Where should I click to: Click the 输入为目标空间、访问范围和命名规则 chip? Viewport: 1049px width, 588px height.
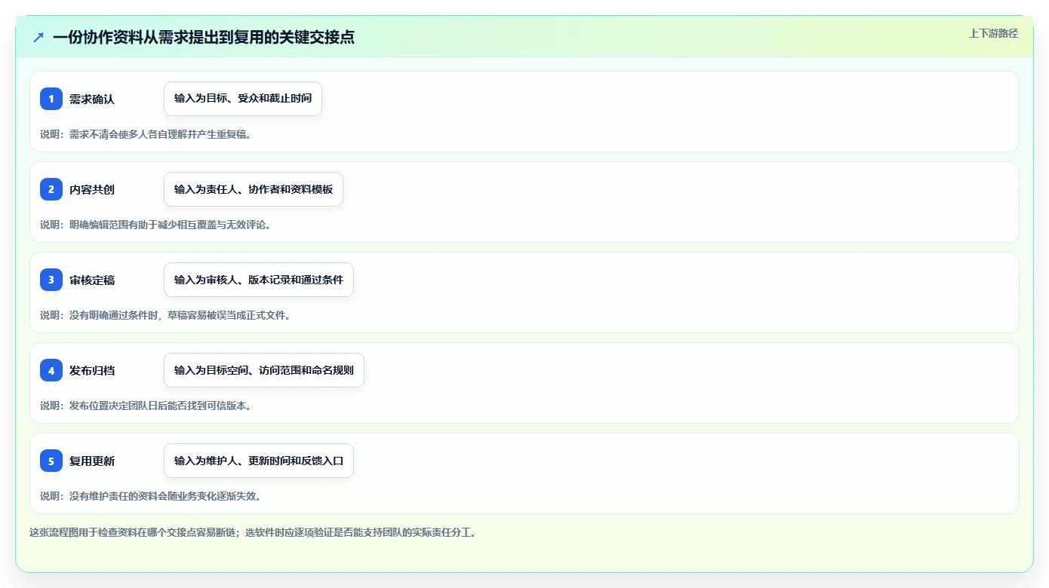pos(264,370)
